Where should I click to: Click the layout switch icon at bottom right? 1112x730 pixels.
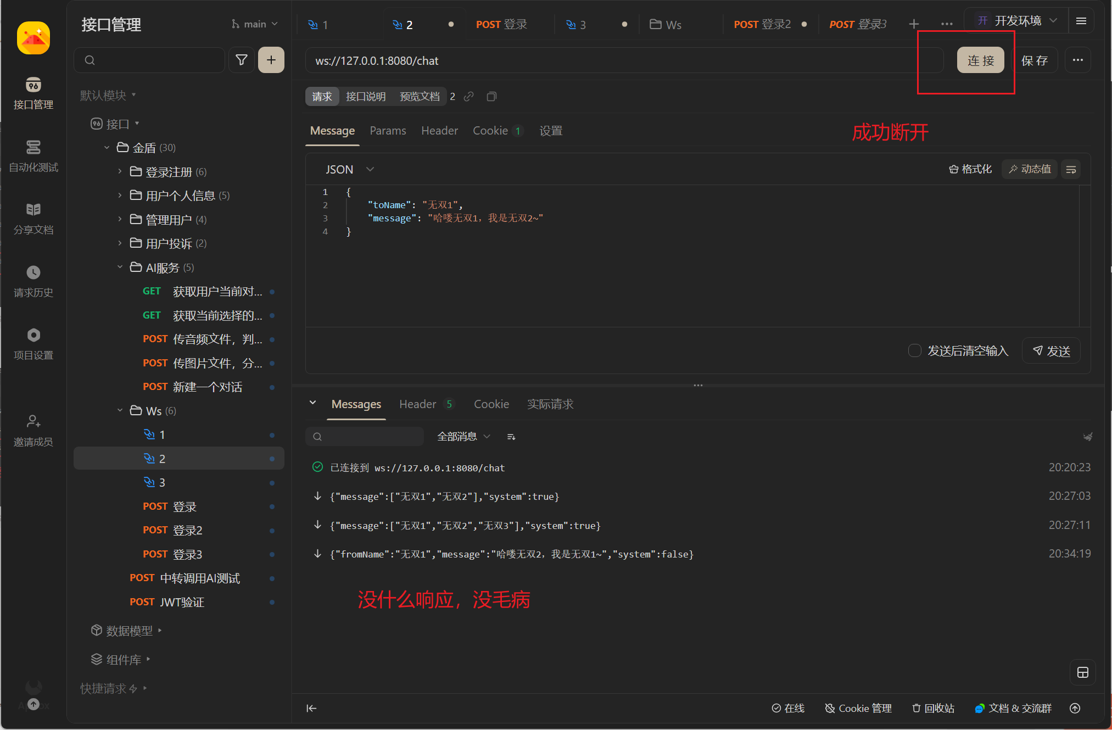(1082, 673)
